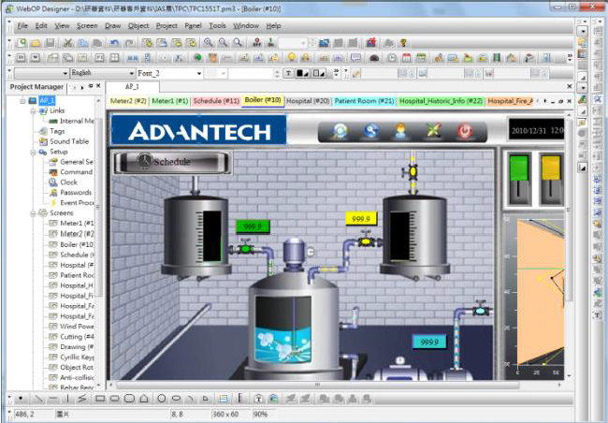Click the Undo arrow icon

coord(114,43)
